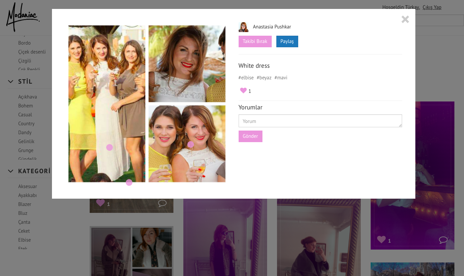
Task: Click the pink tag dot at the collage's bottom edge
Action: pos(129,182)
